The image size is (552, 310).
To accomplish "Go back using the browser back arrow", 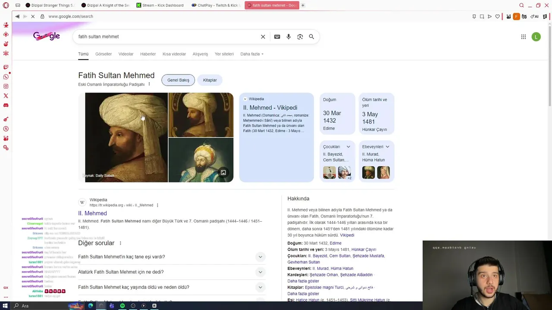I will pyautogui.click(x=17, y=16).
